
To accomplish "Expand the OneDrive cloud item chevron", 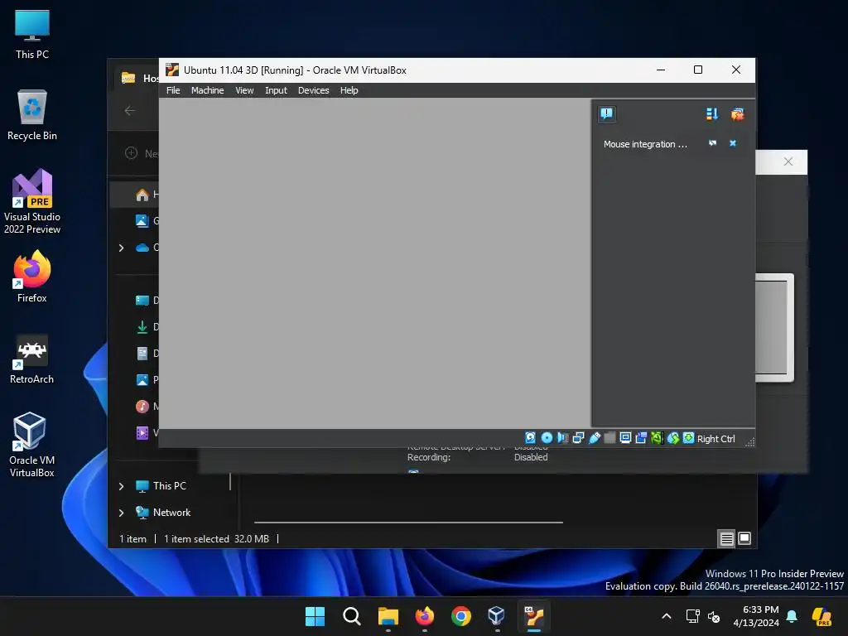I will coord(121,248).
